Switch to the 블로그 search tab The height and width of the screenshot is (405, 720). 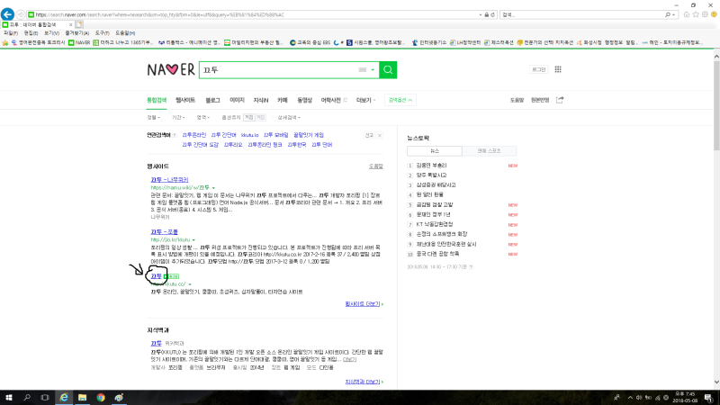[x=212, y=100]
